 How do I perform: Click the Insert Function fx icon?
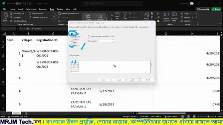28,28
